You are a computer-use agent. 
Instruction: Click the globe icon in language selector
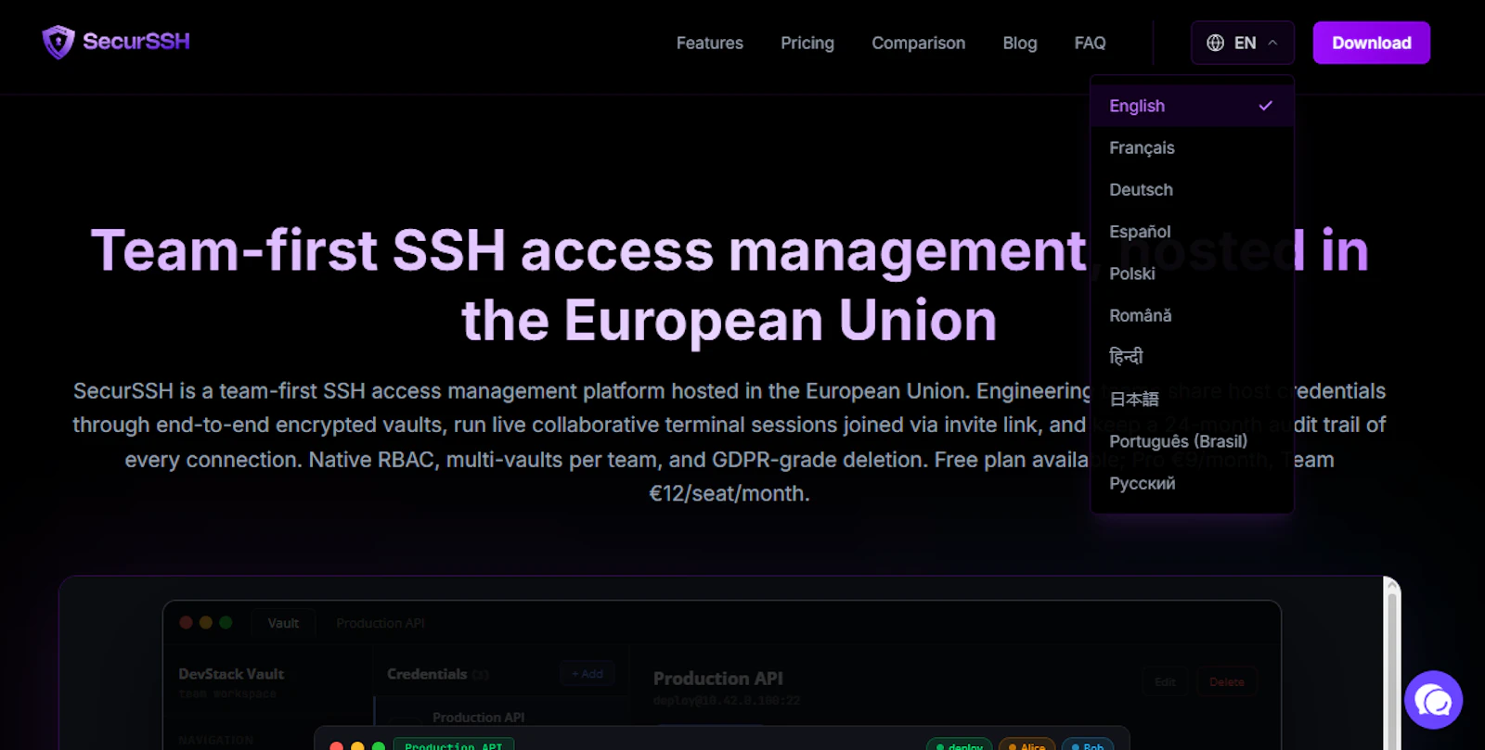(1215, 43)
